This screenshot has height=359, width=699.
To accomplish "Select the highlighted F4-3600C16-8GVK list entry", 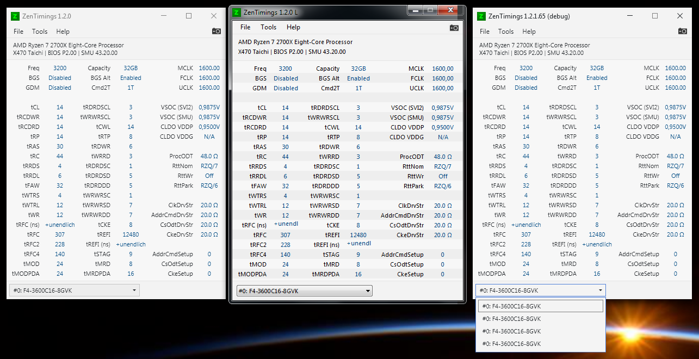I will pos(541,306).
